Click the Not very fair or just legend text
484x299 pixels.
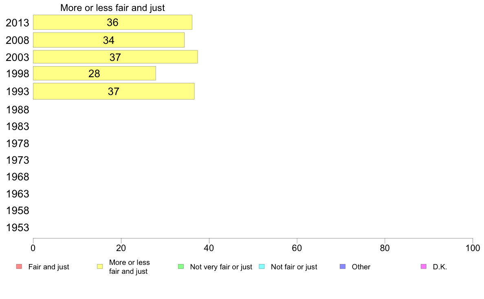tap(221, 267)
